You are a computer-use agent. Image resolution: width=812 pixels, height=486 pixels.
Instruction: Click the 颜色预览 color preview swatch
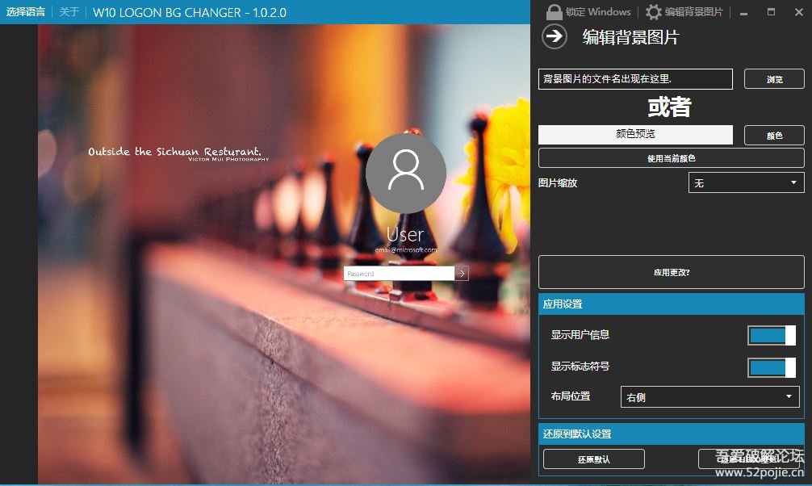pyautogui.click(x=635, y=134)
